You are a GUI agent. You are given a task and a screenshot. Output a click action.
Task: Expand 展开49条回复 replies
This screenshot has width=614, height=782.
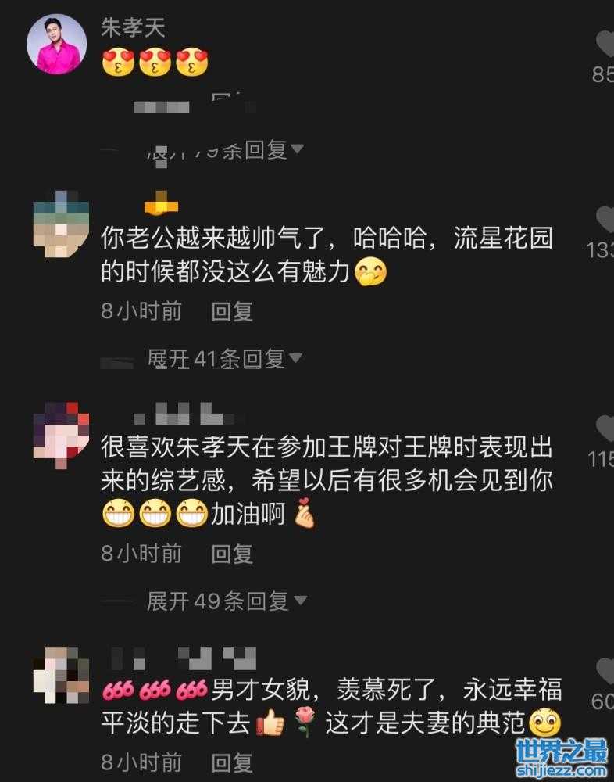point(227,601)
